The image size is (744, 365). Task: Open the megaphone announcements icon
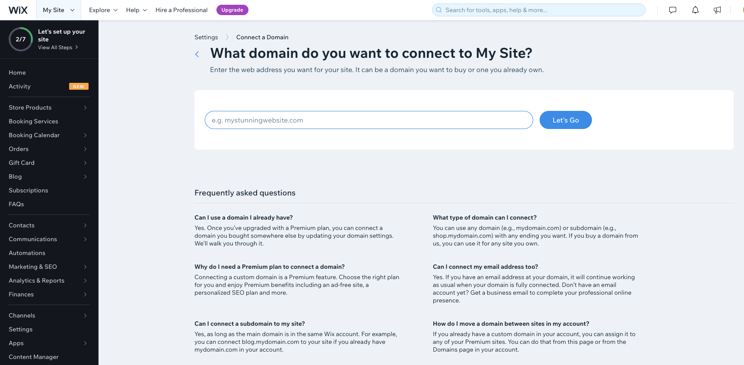pos(717,10)
